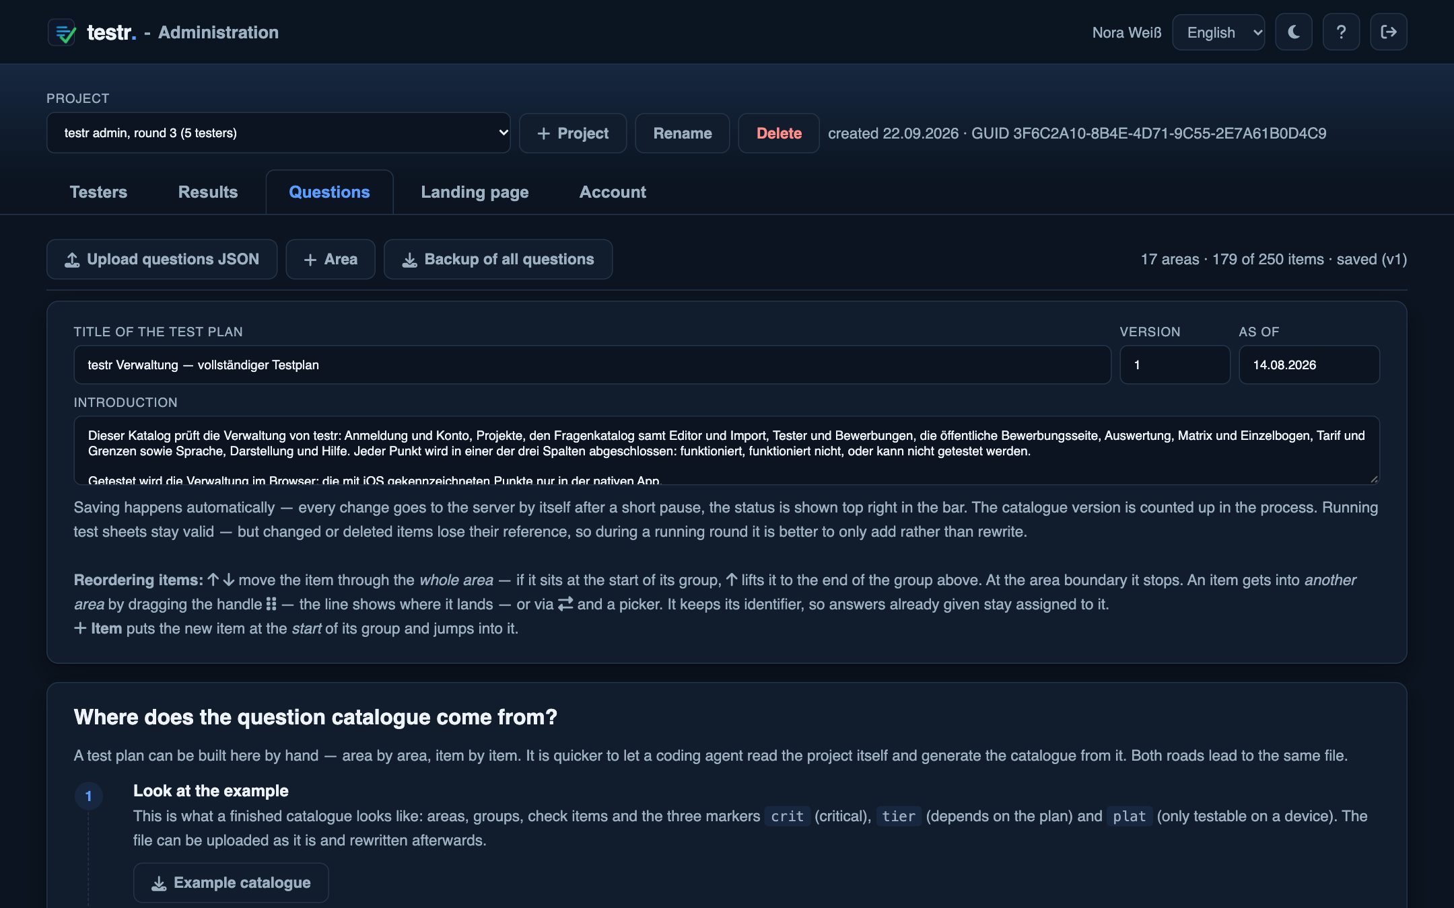Click the Introduction textarea resize handle
This screenshot has width=1454, height=908.
1374,479
